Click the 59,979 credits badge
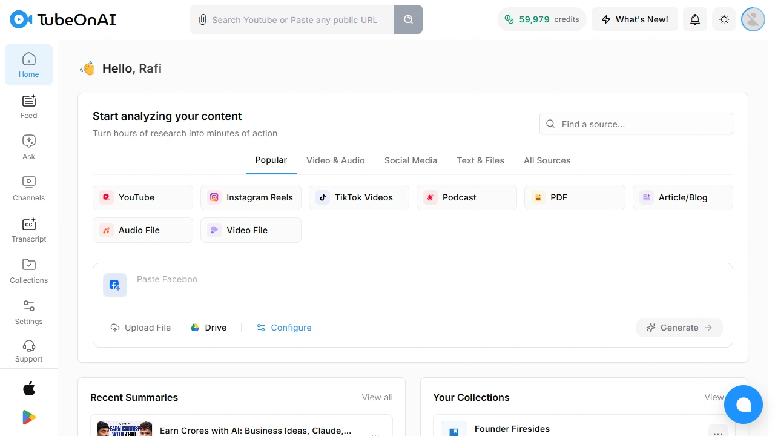Screen dimensions: 775x436 tap(542, 19)
